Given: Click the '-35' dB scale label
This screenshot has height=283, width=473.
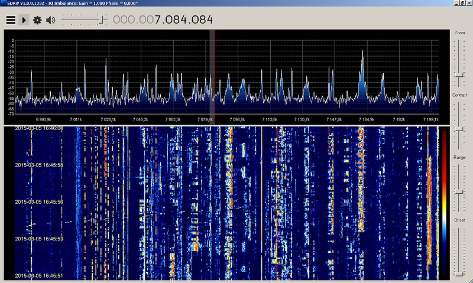Looking at the screenshot, I should [11, 77].
